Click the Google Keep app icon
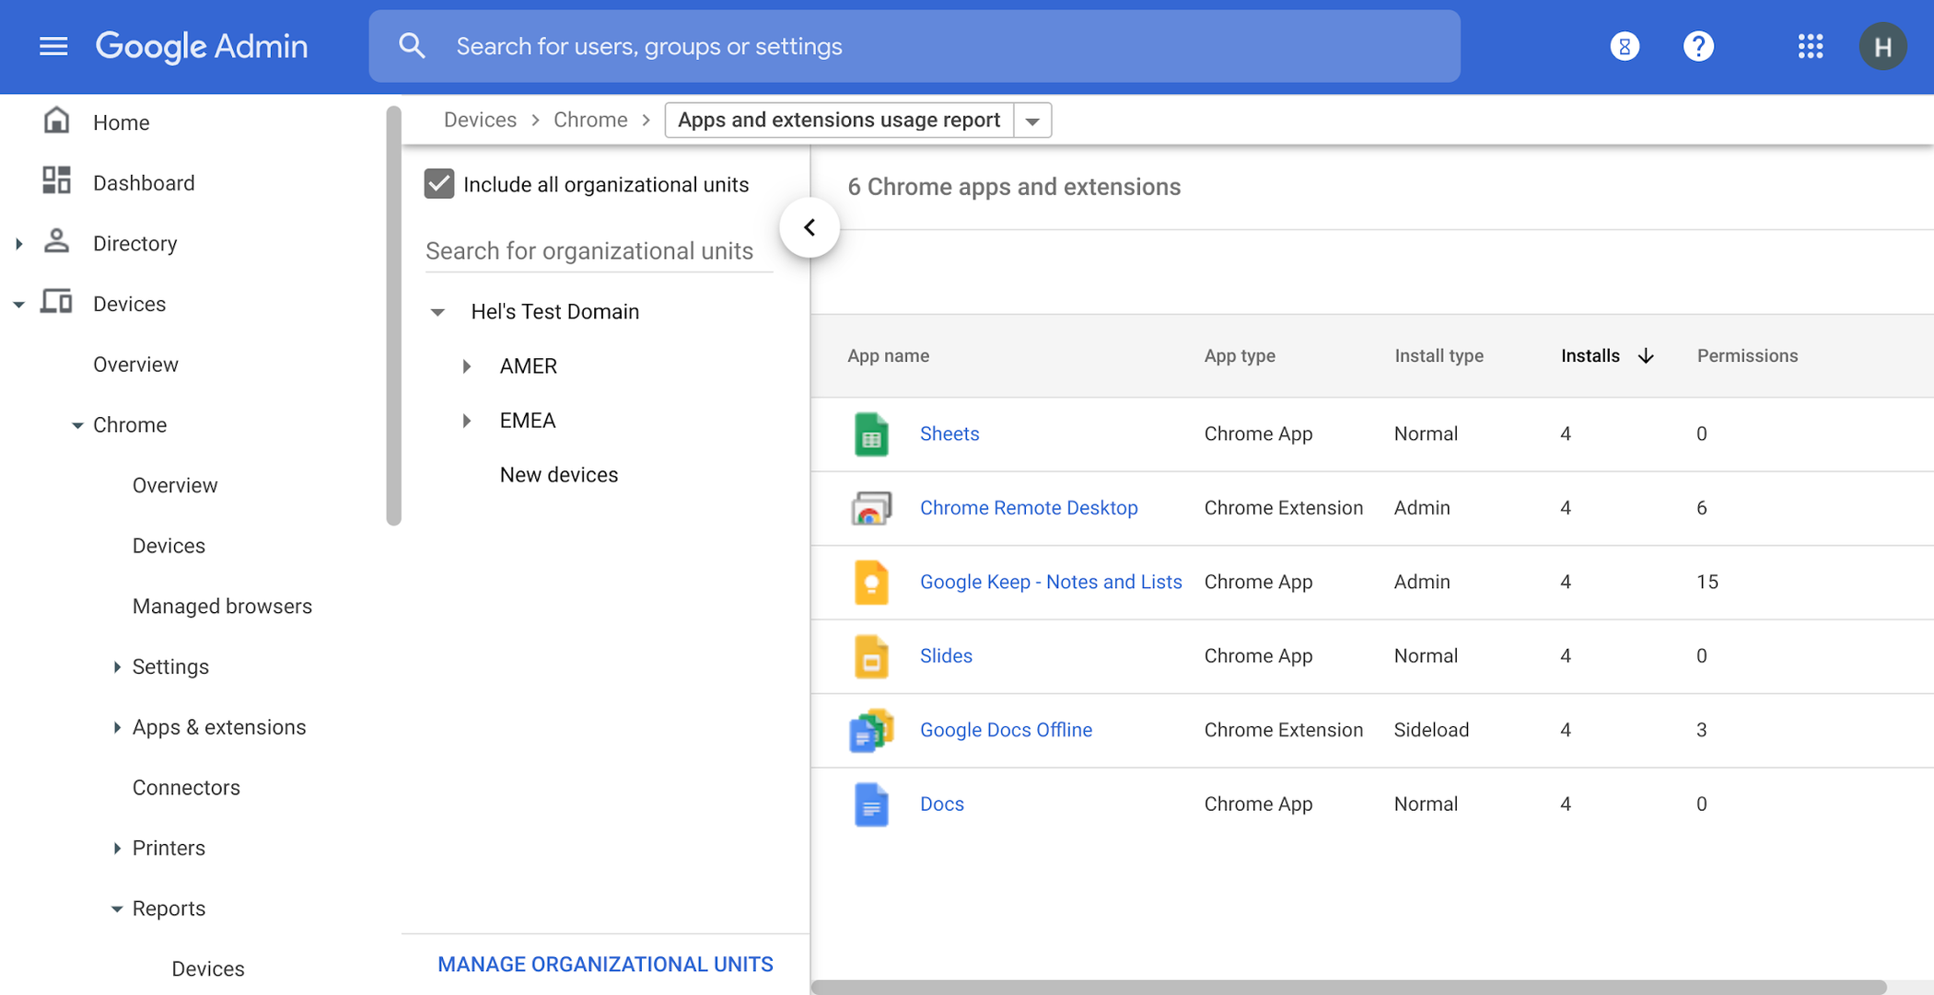The image size is (1934, 995). (x=870, y=583)
